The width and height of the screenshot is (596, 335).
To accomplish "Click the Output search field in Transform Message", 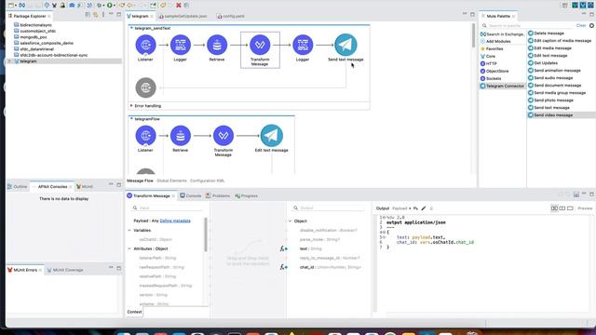I will (x=329, y=208).
